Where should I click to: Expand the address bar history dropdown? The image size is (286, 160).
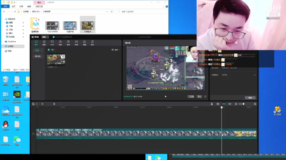(107, 12)
